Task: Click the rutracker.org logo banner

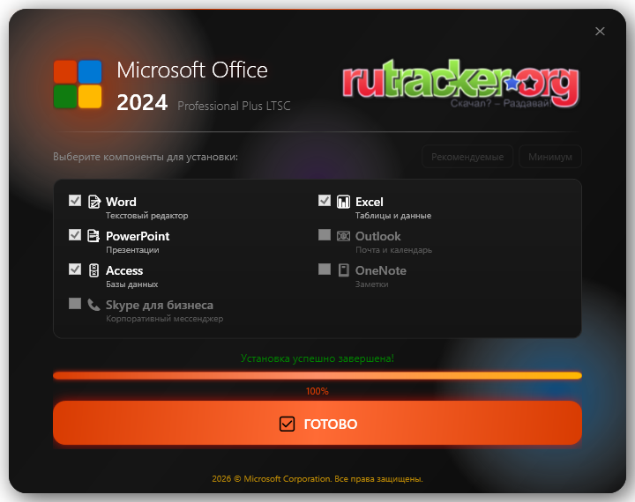Action: click(x=460, y=84)
